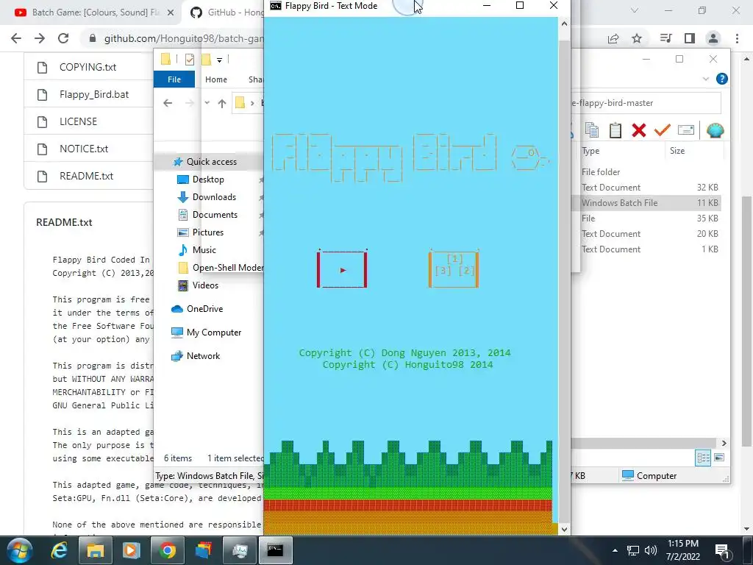753x565 pixels.
Task: Open NOTICE.txt on GitHub
Action: tap(84, 149)
